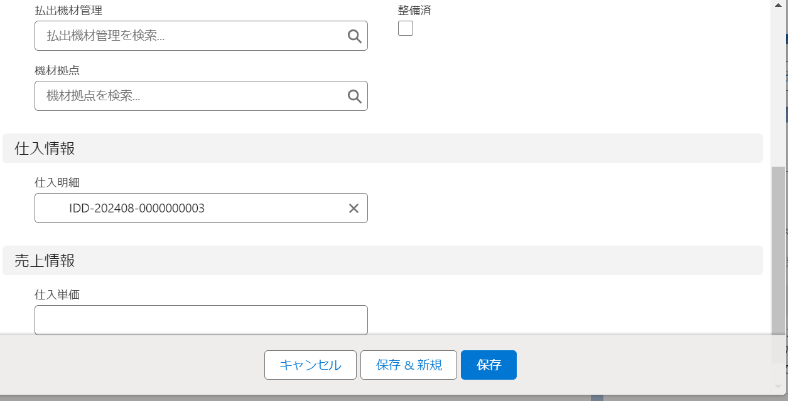The height and width of the screenshot is (401, 788).
Task: Click the 売上情報 section header
Action: [x=45, y=261]
